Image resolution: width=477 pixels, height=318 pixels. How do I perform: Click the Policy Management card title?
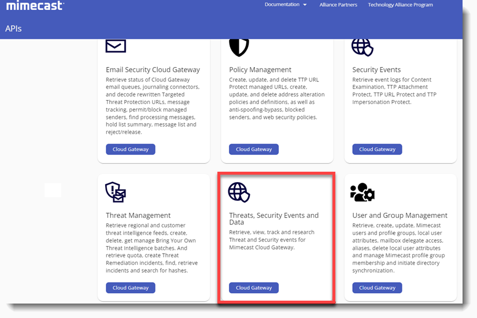click(260, 70)
